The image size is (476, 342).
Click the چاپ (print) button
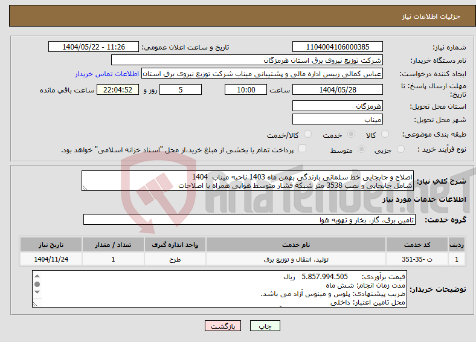265,326
